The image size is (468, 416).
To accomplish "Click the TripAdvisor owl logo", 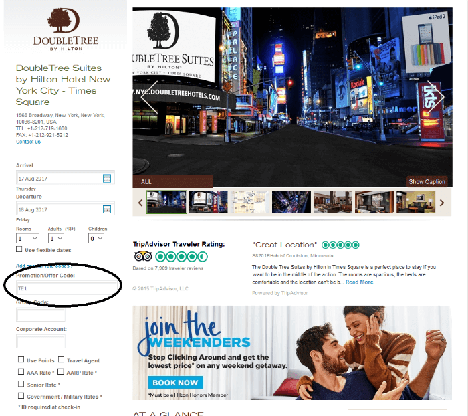I will (x=143, y=257).
